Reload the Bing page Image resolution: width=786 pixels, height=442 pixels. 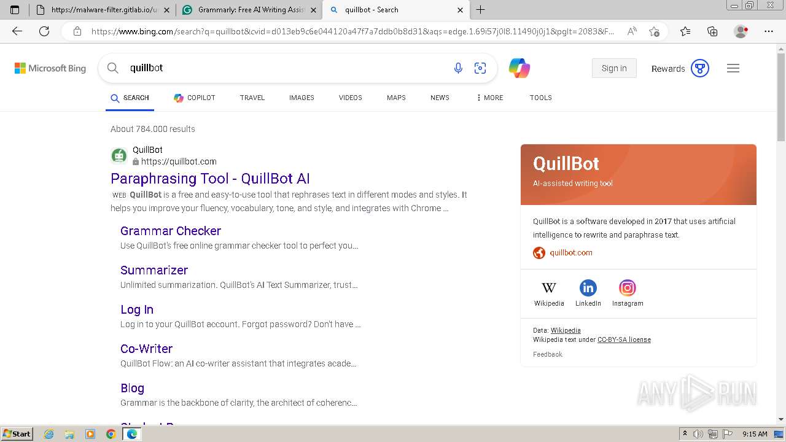click(44, 31)
